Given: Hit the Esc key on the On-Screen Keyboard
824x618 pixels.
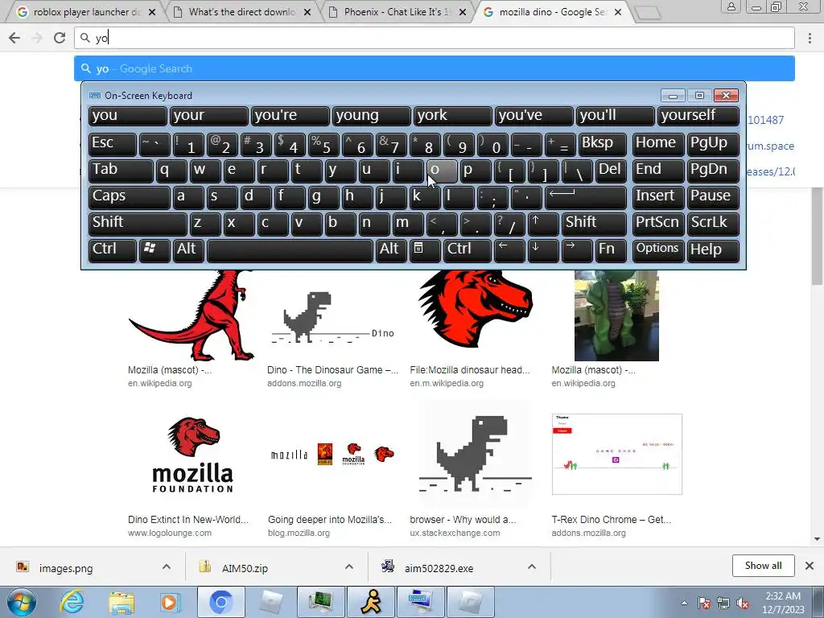Looking at the screenshot, I should tap(113, 144).
